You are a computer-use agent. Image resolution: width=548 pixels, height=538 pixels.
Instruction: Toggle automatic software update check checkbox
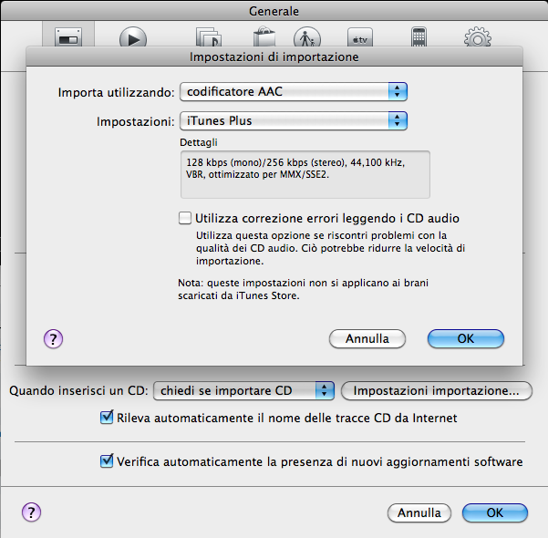[107, 461]
